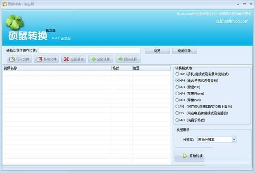Open the 立即访问flvcd.com link

[x=232, y=21]
